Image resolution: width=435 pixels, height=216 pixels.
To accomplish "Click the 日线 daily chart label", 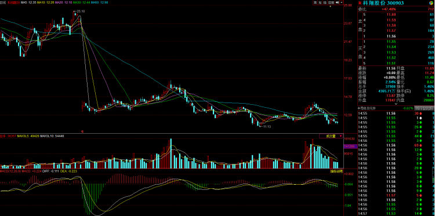I will click(x=3, y=2).
